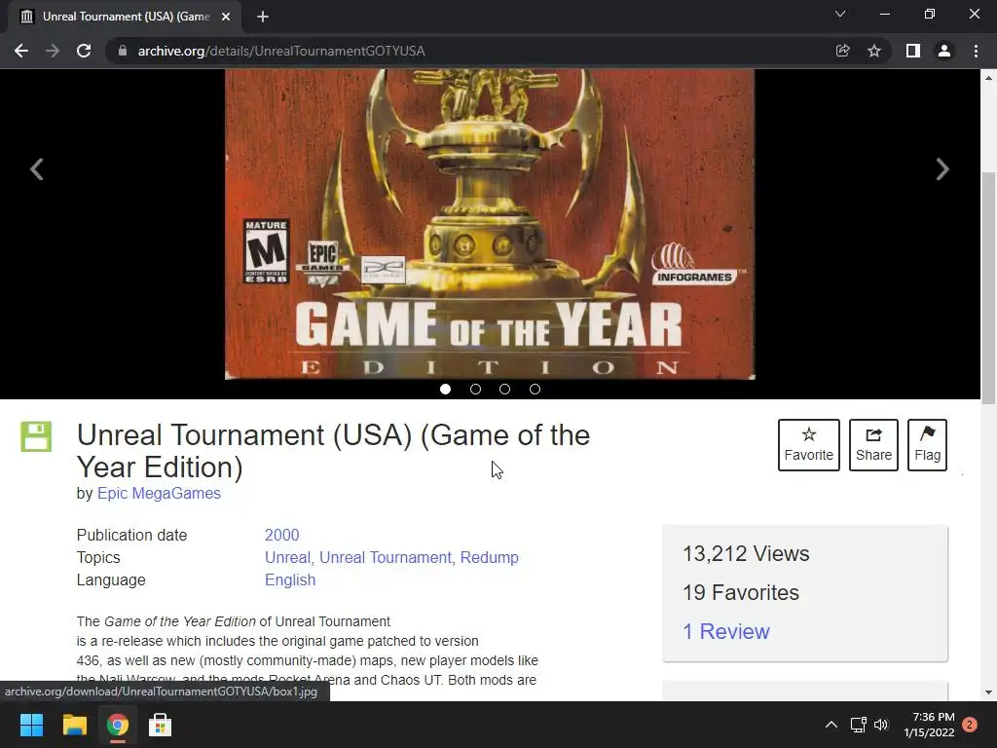Click the address bar URL field
Image resolution: width=997 pixels, height=748 pixels.
[x=468, y=51]
